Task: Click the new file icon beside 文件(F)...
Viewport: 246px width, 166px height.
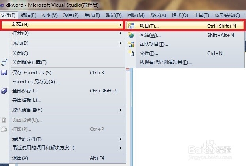Action: [x=131, y=53]
